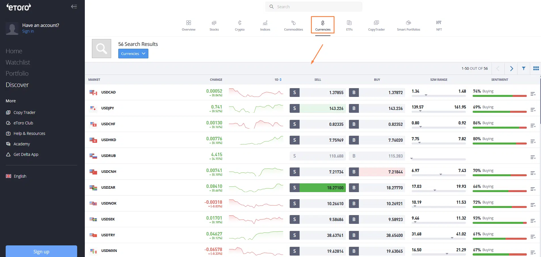
Task: Open Smart Portfolios category
Action: coord(409,26)
